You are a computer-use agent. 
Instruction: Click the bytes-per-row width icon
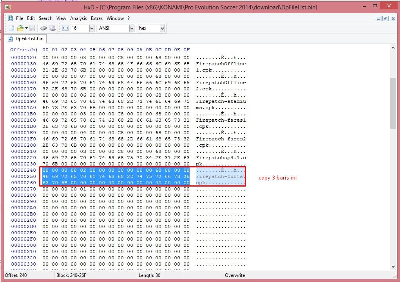click(65, 28)
